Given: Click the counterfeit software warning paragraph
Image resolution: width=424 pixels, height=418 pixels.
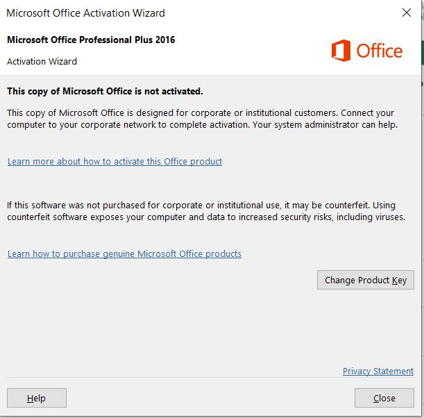Looking at the screenshot, I should click(205, 211).
